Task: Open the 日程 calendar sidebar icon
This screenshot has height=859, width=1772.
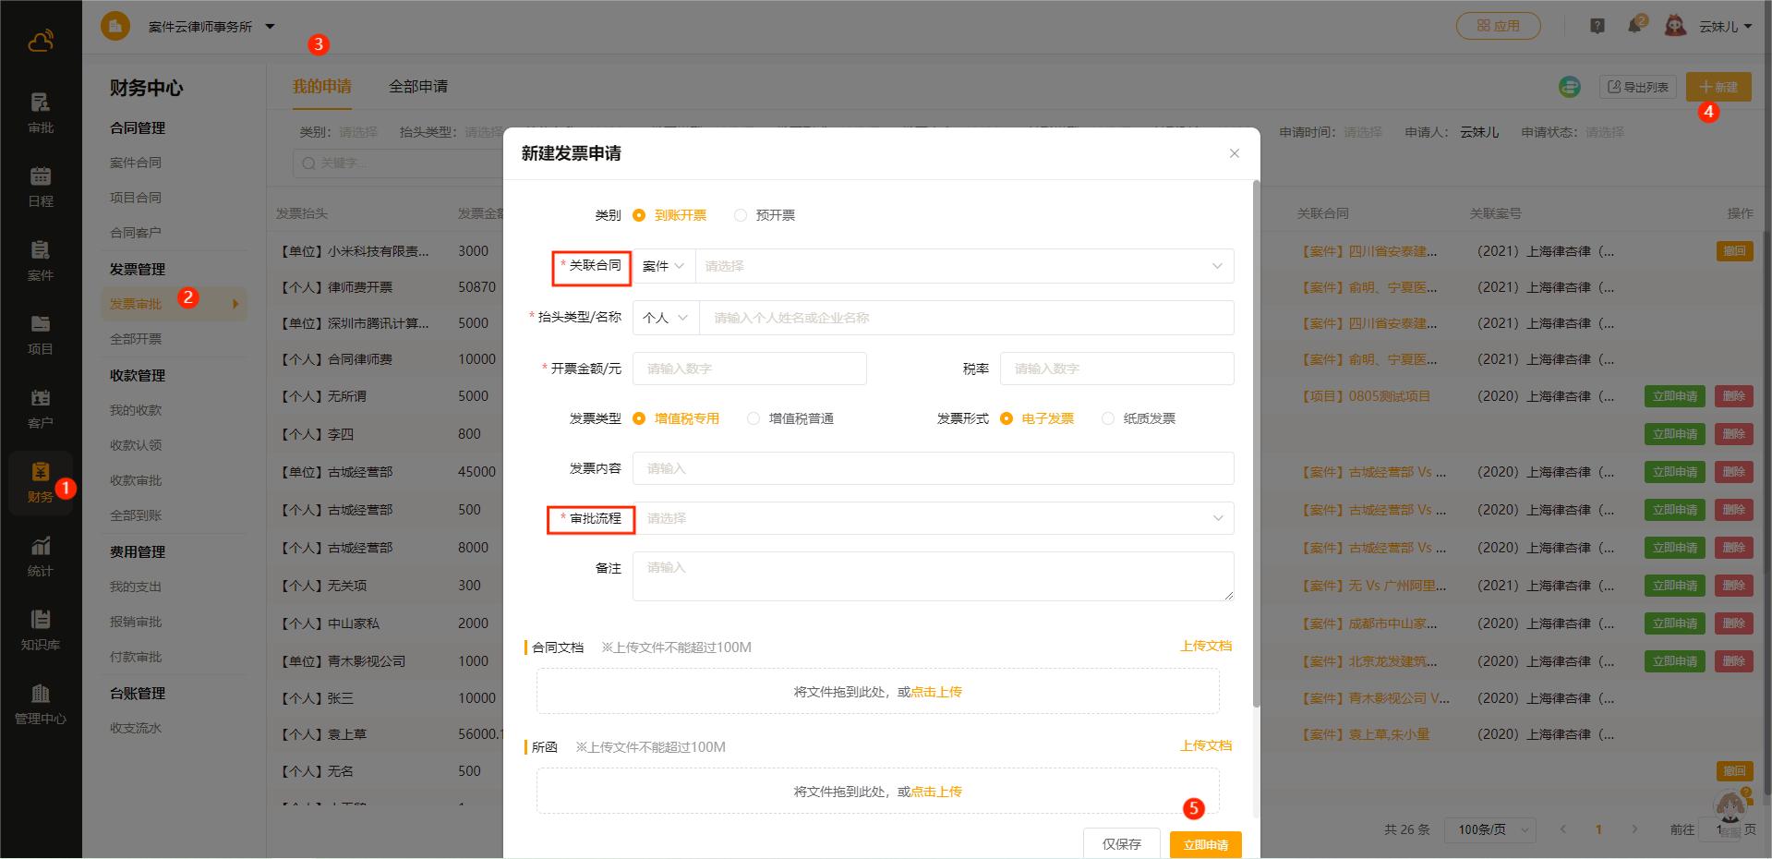Action: click(x=41, y=187)
